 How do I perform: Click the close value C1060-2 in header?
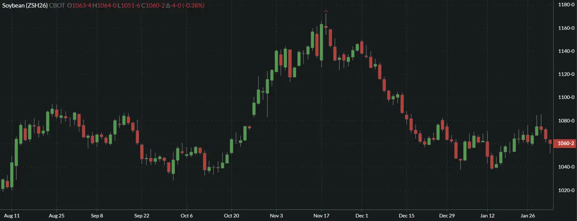click(x=153, y=5)
